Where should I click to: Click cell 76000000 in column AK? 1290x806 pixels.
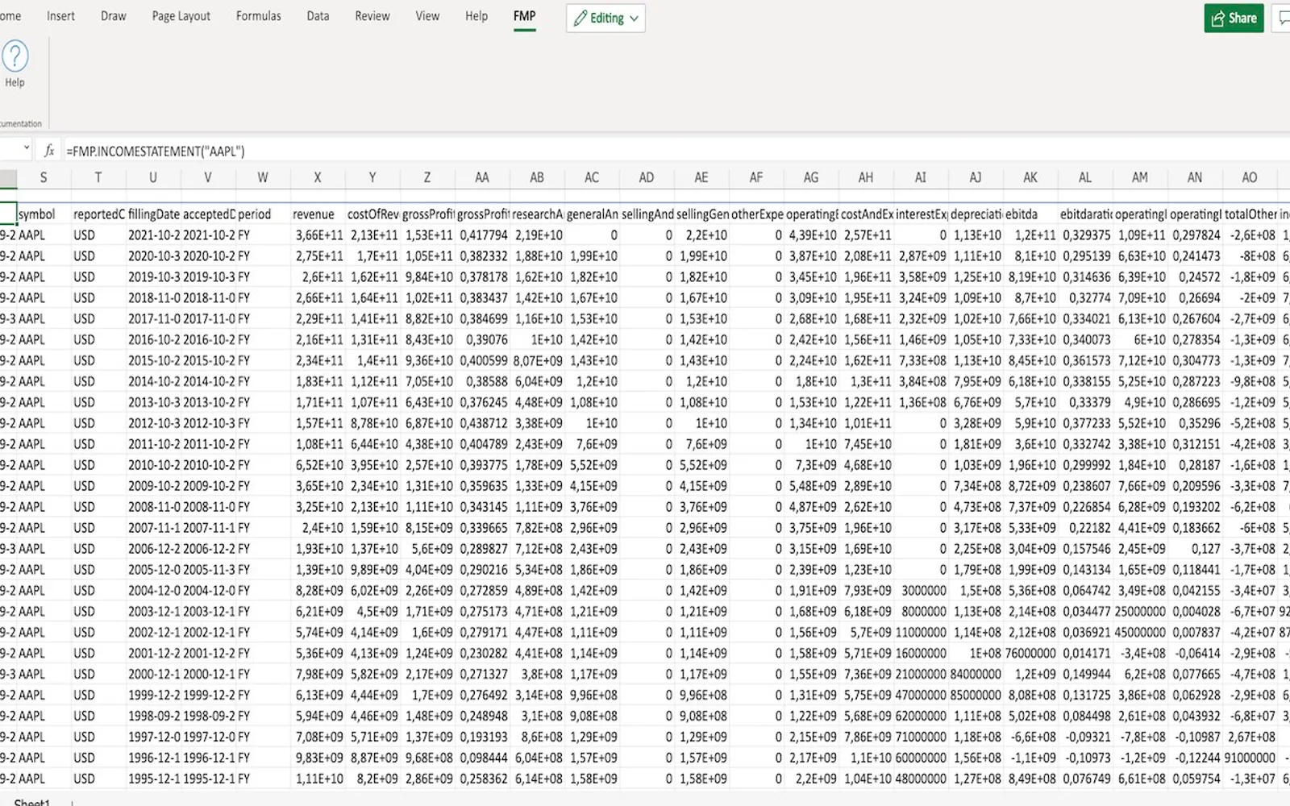pyautogui.click(x=1030, y=653)
